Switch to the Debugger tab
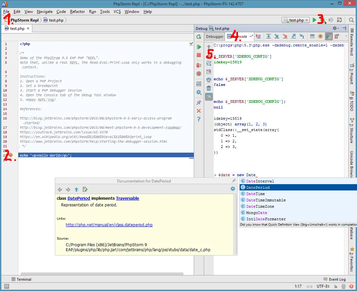Screen dimensions: 357x291 [x=215, y=36]
